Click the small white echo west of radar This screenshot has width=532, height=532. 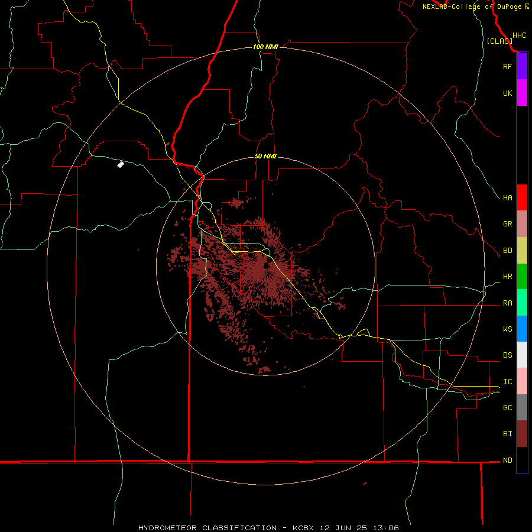(x=121, y=164)
